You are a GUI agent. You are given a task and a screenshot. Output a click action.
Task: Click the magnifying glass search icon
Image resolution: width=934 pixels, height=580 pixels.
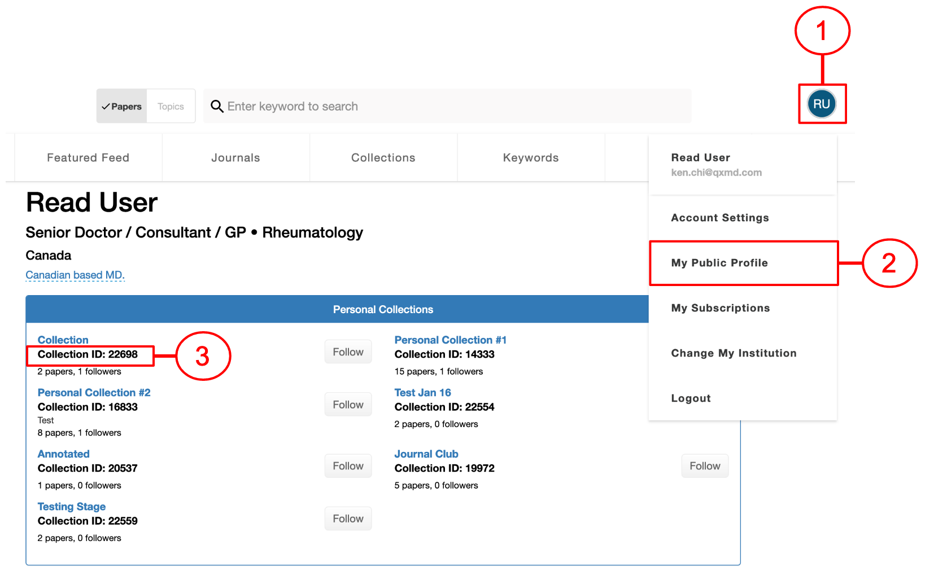[x=217, y=106]
